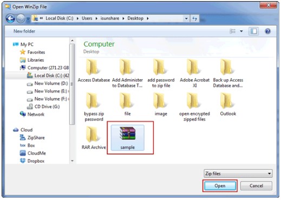The height and width of the screenshot is (200, 281).
Task: Click the Change your view icon
Action: [233, 31]
